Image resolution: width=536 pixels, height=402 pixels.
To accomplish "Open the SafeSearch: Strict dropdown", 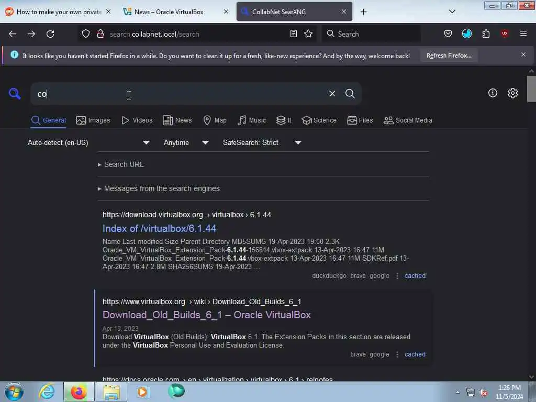I will [262, 142].
